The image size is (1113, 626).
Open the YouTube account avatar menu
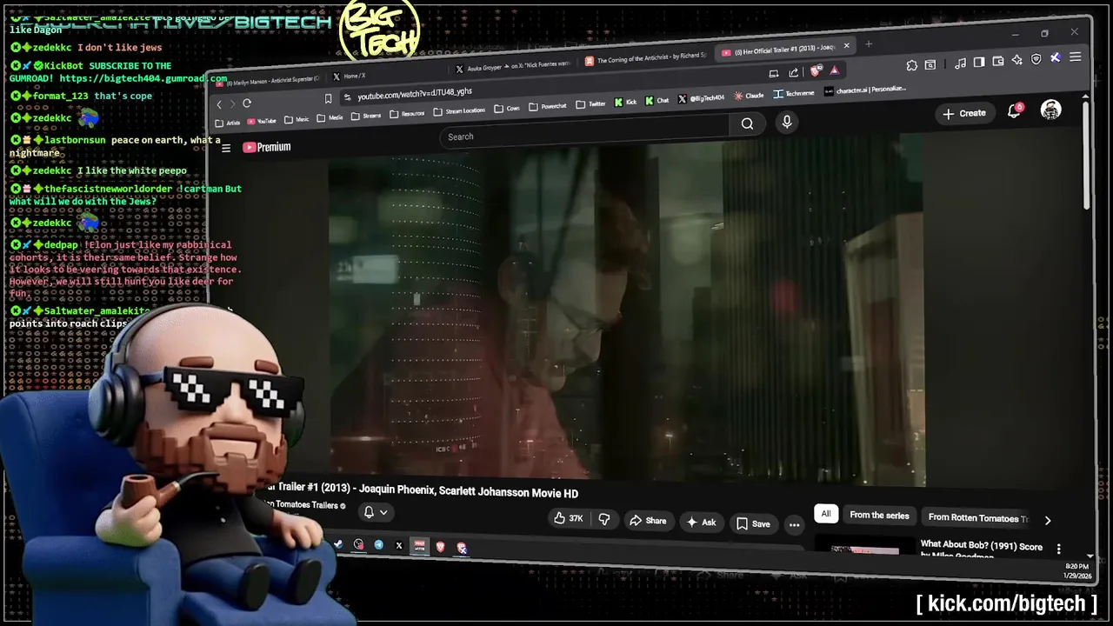click(x=1051, y=110)
